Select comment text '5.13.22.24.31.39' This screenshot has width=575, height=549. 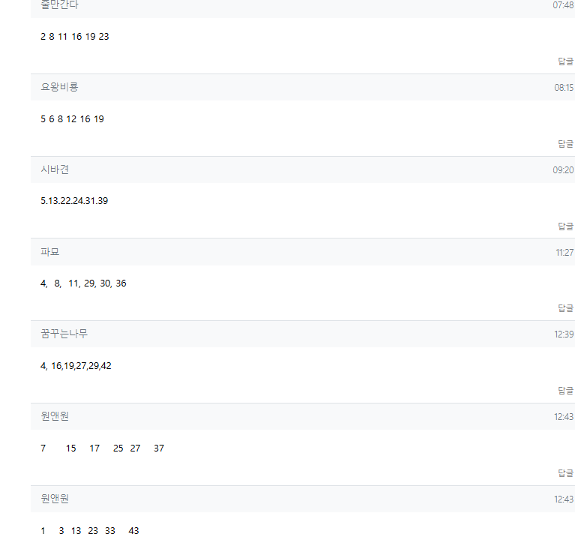pyautogui.click(x=74, y=201)
